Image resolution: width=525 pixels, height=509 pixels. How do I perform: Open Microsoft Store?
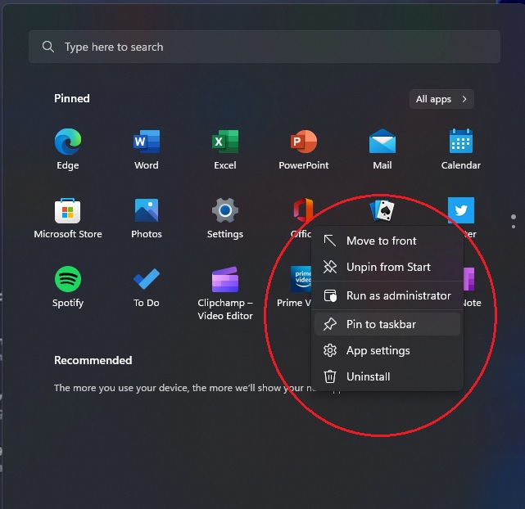68,218
